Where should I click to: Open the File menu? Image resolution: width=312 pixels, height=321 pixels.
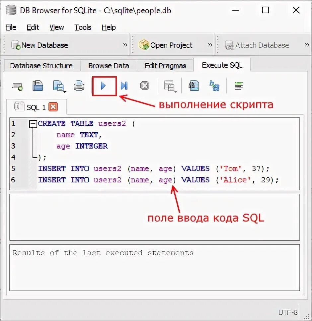[11, 27]
